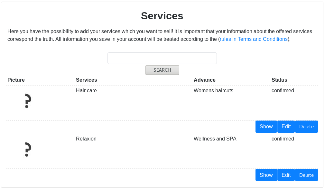Open the rules in Terms and Conditions link
This screenshot has width=325, height=190.
click(x=254, y=39)
